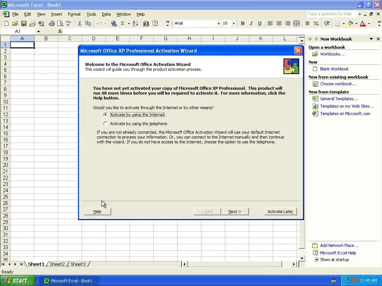Open the Chart Wizard icon
Viewport: 382px width, 286px height.
(146, 23)
